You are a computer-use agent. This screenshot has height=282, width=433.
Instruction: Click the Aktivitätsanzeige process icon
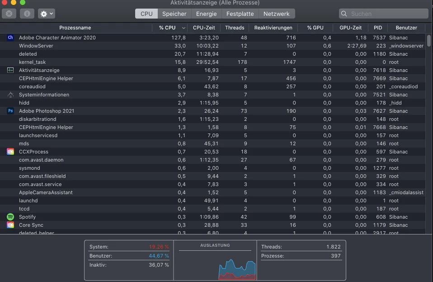point(10,70)
